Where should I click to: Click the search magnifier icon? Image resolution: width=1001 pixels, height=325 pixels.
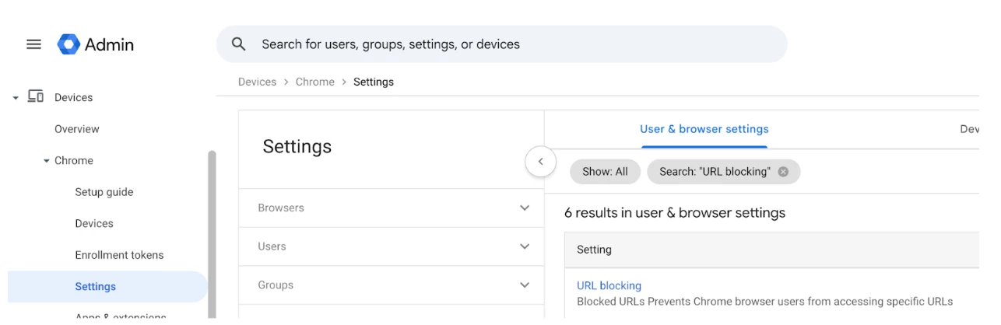point(239,44)
